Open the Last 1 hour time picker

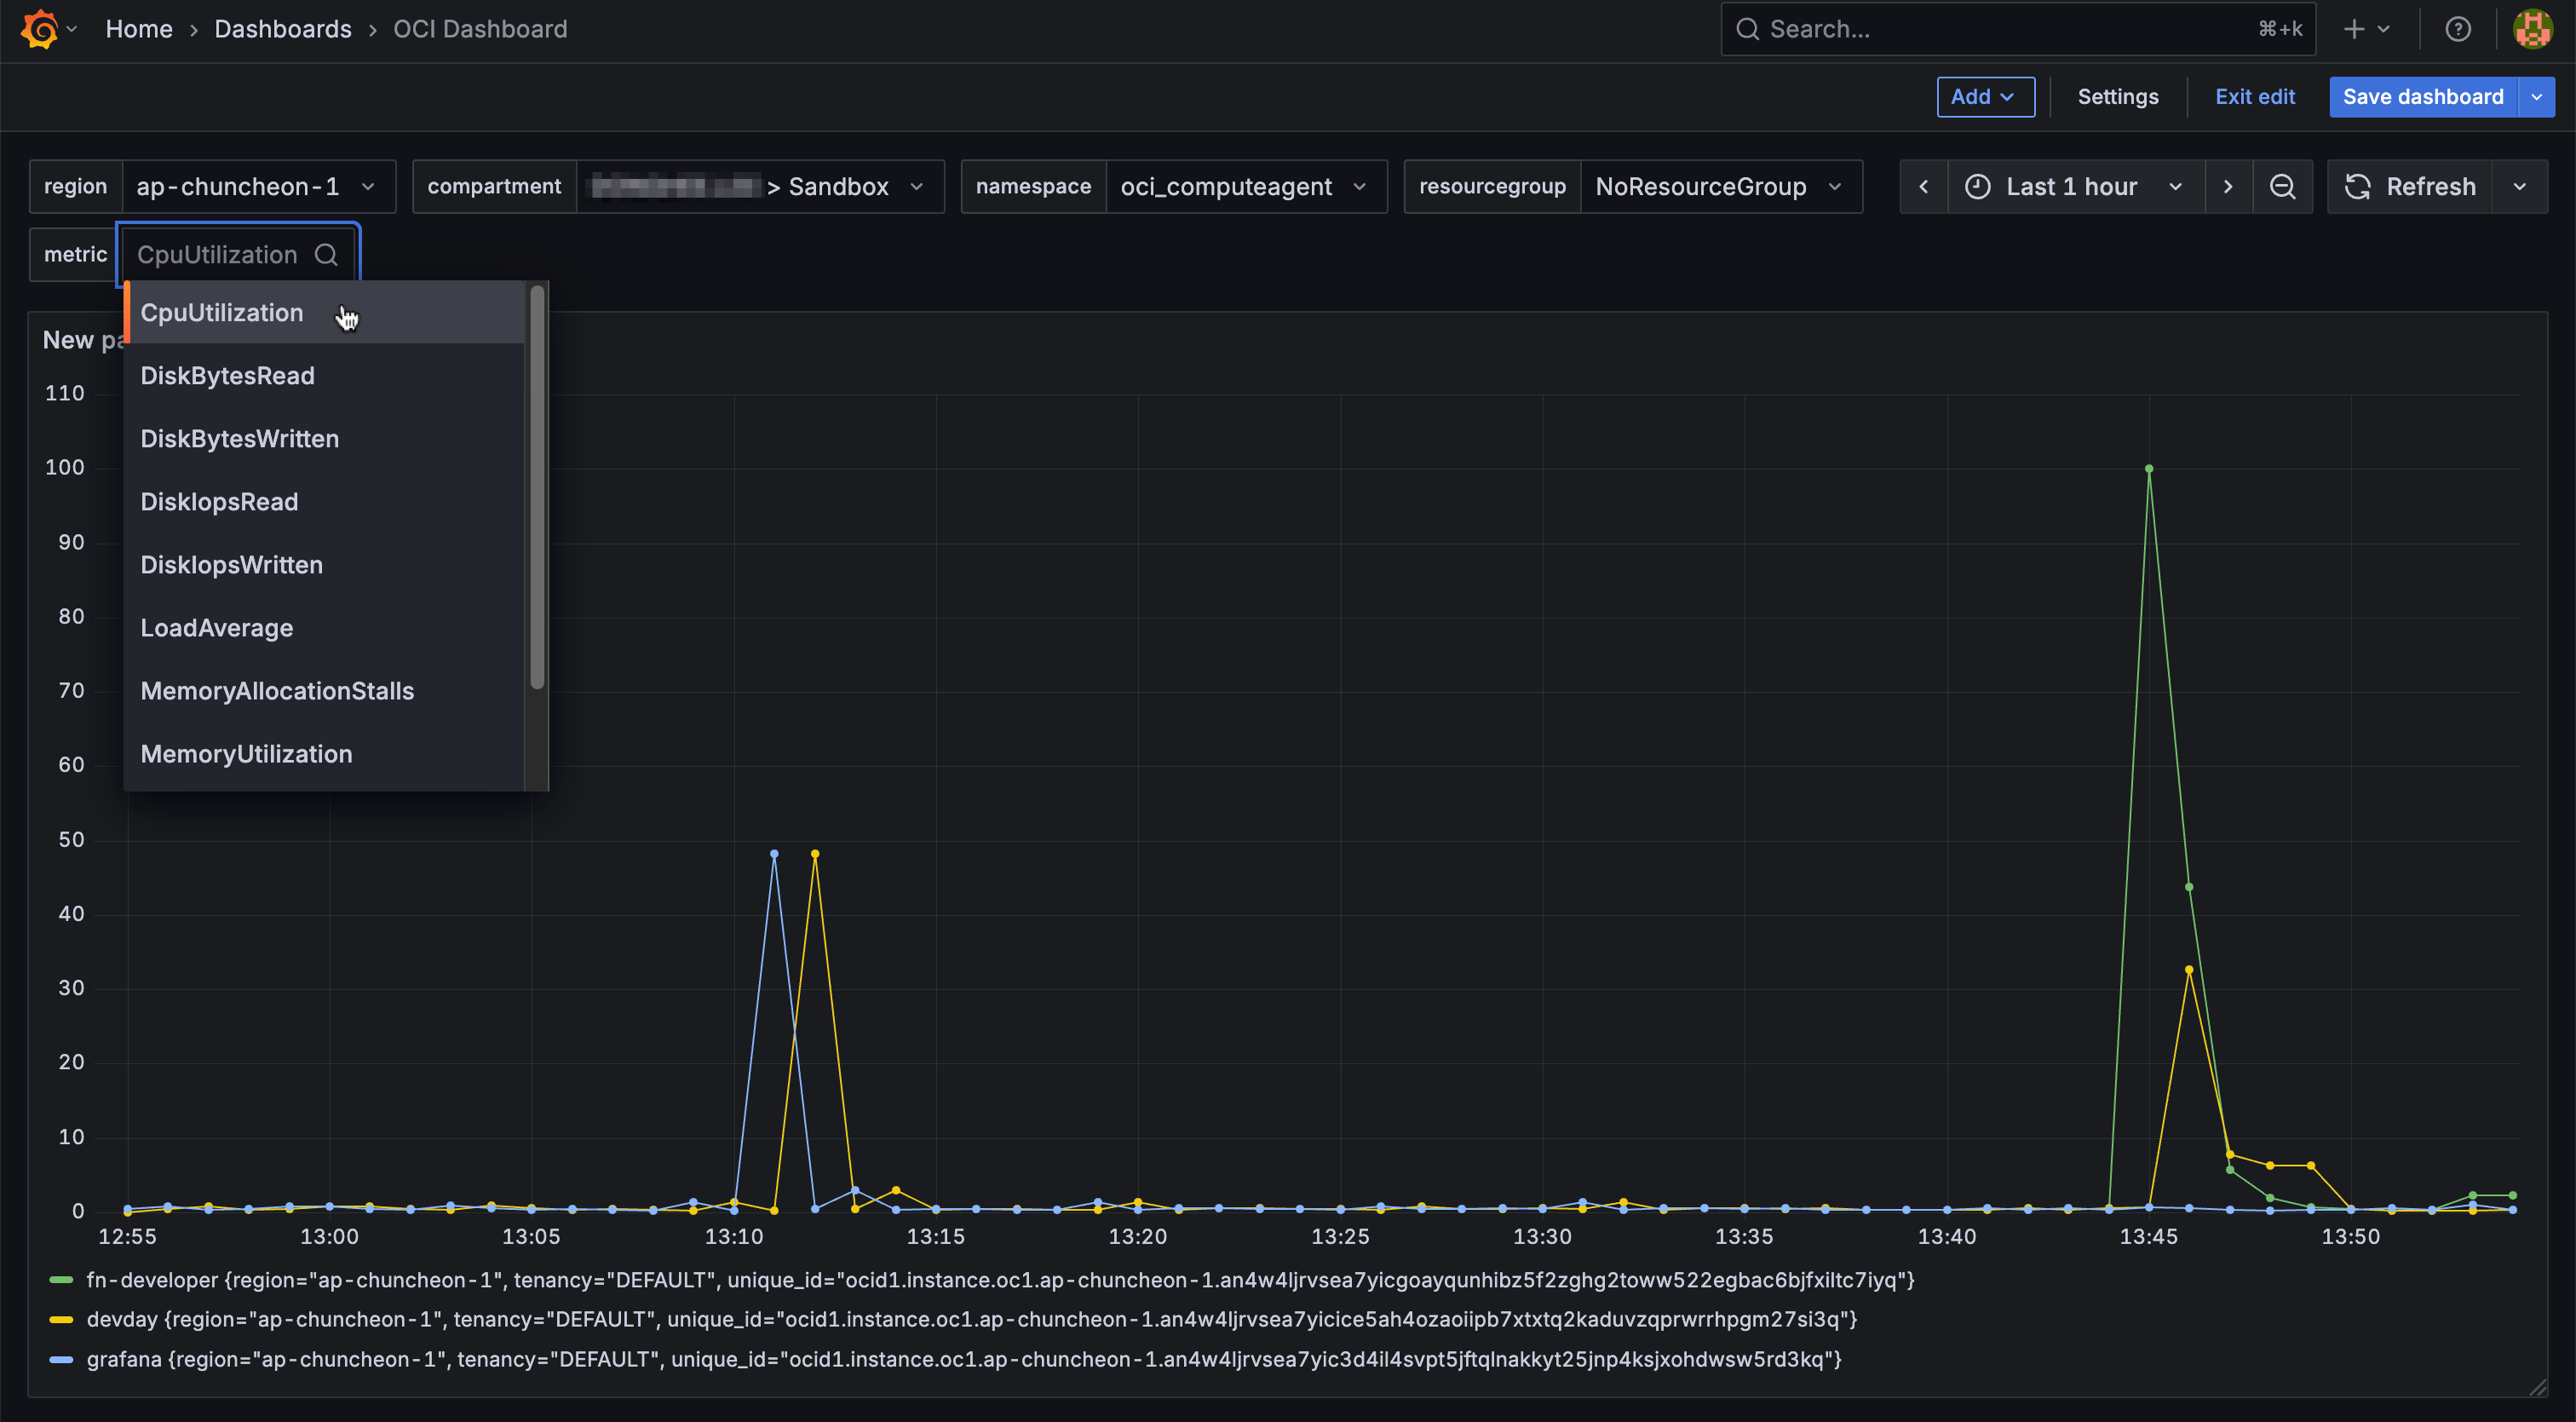(2073, 187)
